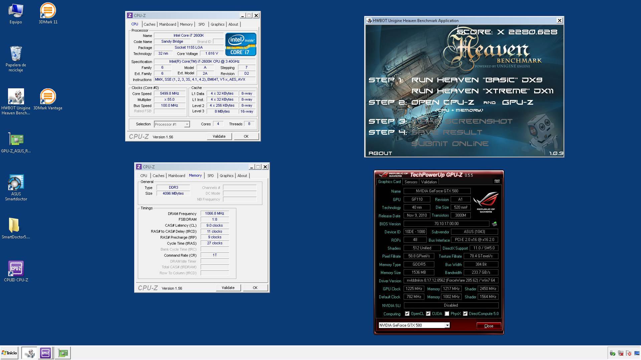Click the GPU Clock value 1225 MHz
Image resolution: width=641 pixels, height=360 pixels.
click(x=414, y=289)
